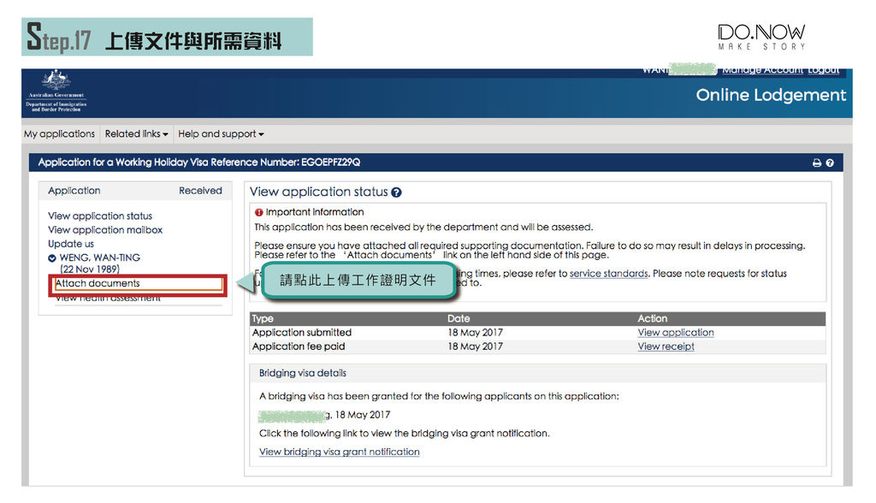Click the Received status label
This screenshot has height=503, width=876.
click(200, 191)
